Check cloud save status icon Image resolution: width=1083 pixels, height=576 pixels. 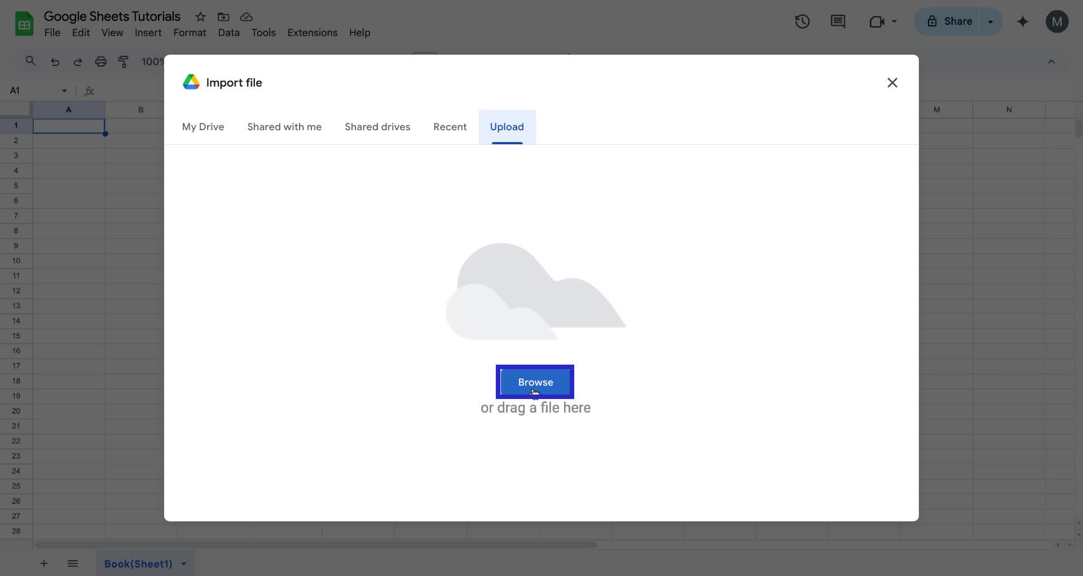(246, 17)
